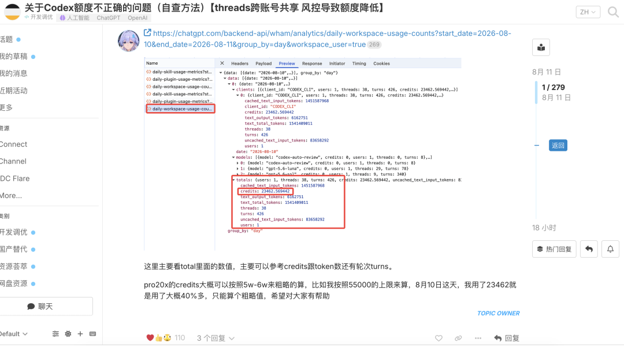Viewport: 624px width, 346px height.
Task: Click the 269 link click counter
Action: (x=374, y=44)
